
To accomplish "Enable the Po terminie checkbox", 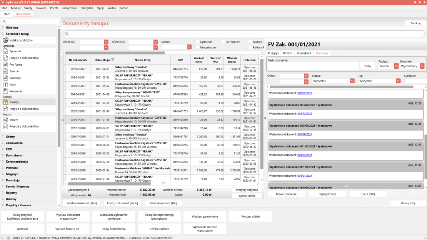I will 223,42.
